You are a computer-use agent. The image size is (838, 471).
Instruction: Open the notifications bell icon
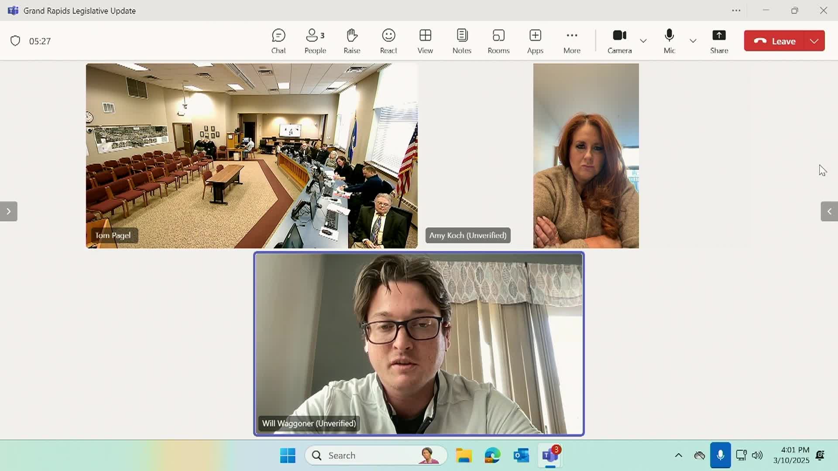click(820, 455)
